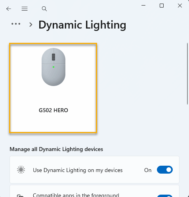Click the scroll wheel on mouse image
Image resolution: width=189 pixels, height=197 pixels.
(53, 57)
